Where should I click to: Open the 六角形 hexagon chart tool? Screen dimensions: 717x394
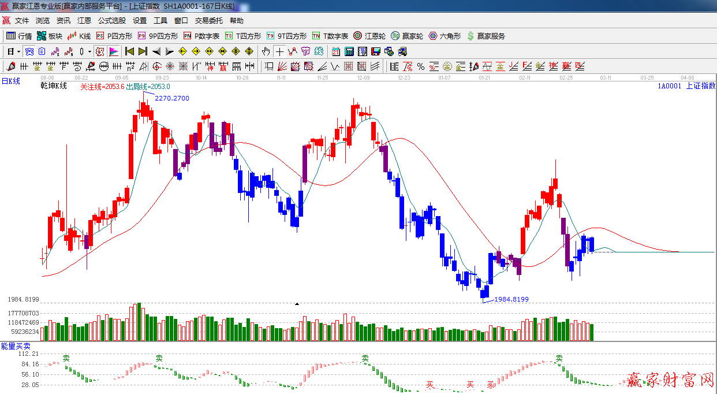pos(445,36)
